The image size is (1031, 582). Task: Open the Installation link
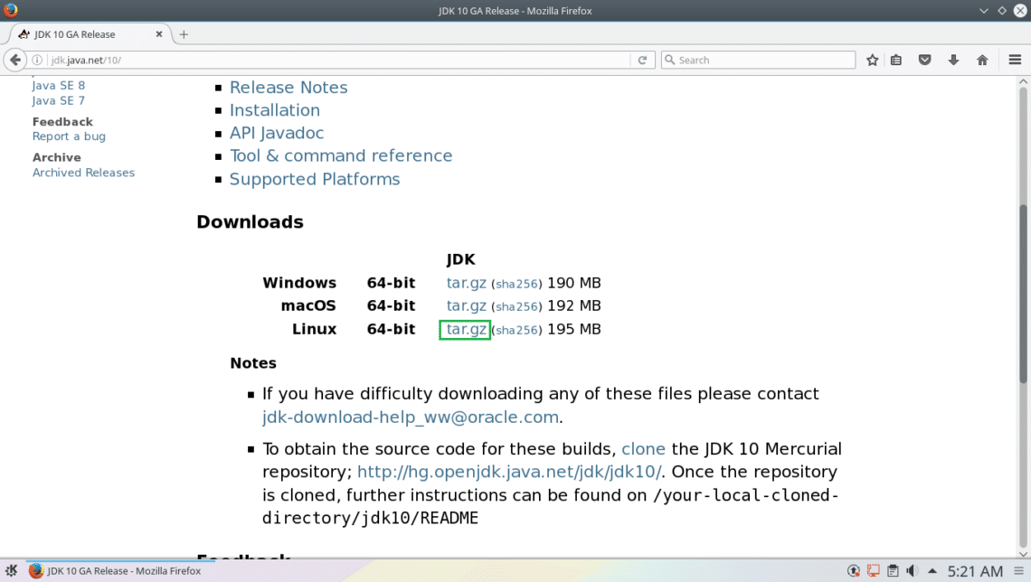point(275,110)
